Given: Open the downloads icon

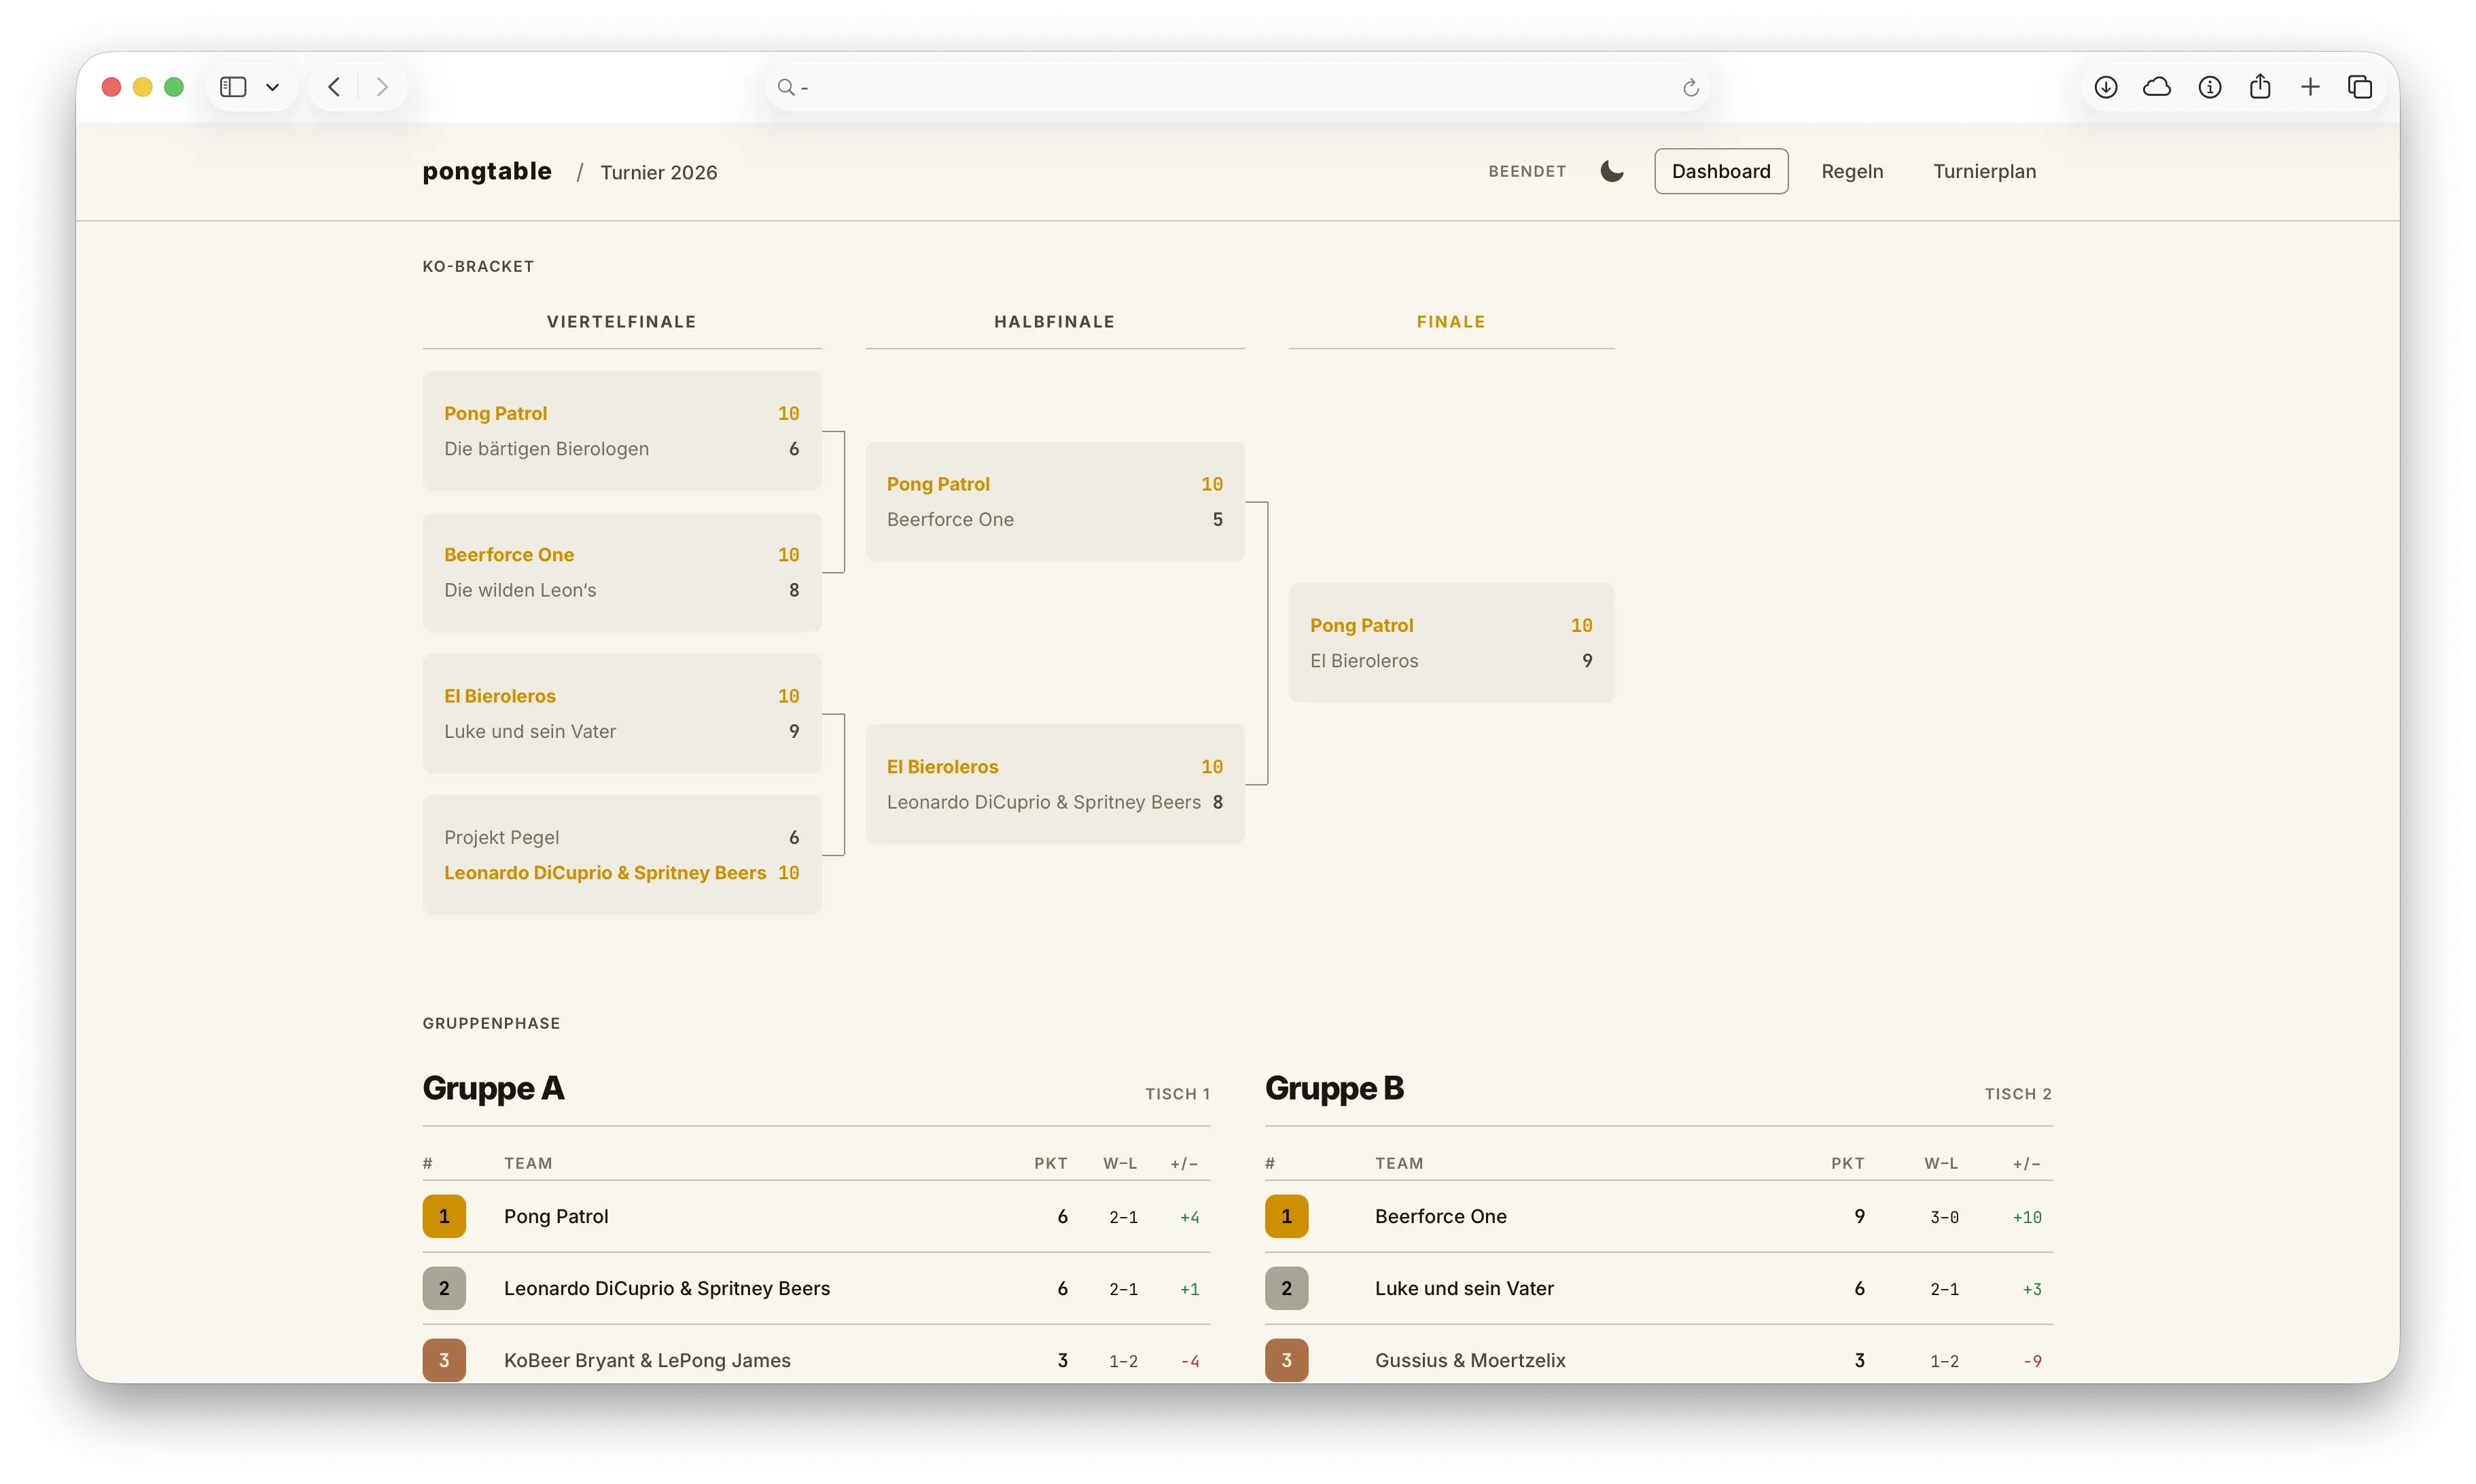Looking at the screenshot, I should 2105,87.
